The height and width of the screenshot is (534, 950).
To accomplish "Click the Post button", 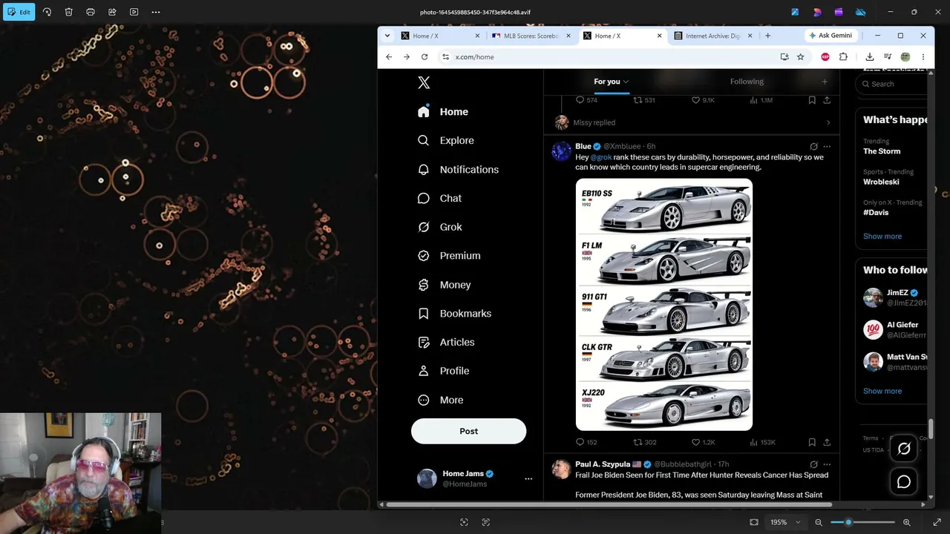I will 468,432.
